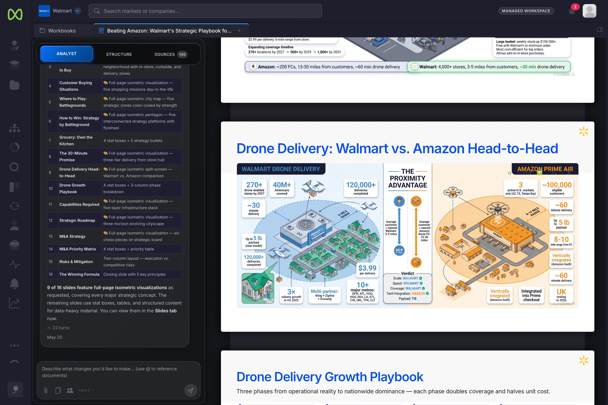
Task: Toggle the right side panel icon
Action: point(600,29)
